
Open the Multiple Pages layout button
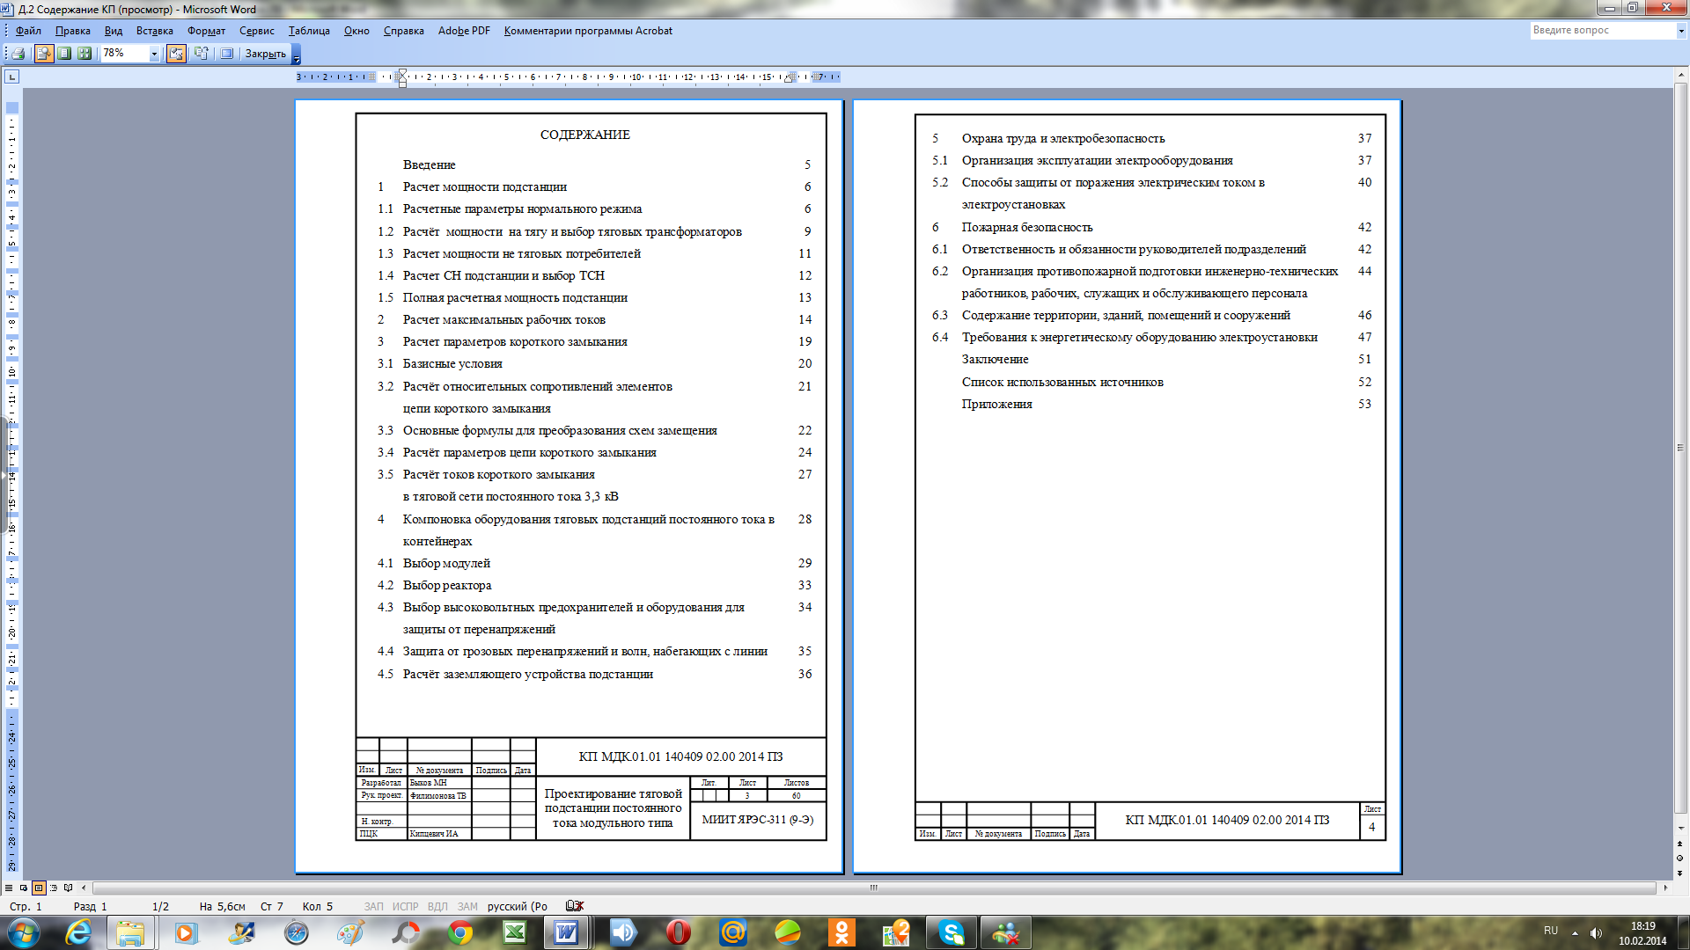(84, 54)
